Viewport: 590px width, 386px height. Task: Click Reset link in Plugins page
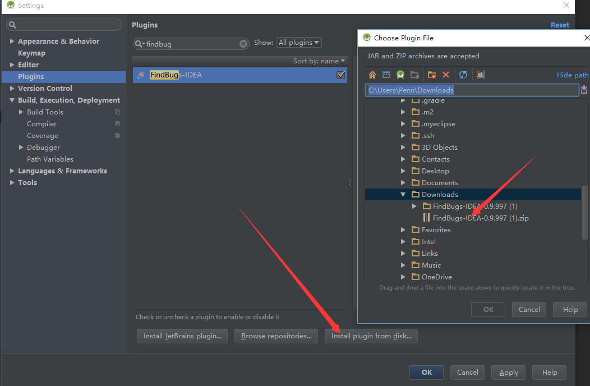click(560, 25)
